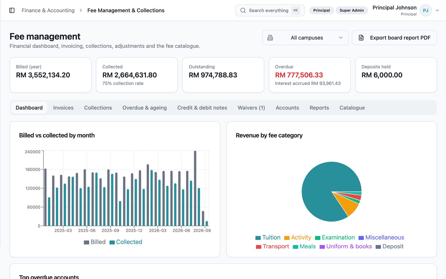This screenshot has width=446, height=279.
Task: Show the Catalogue tab
Action: point(352,108)
